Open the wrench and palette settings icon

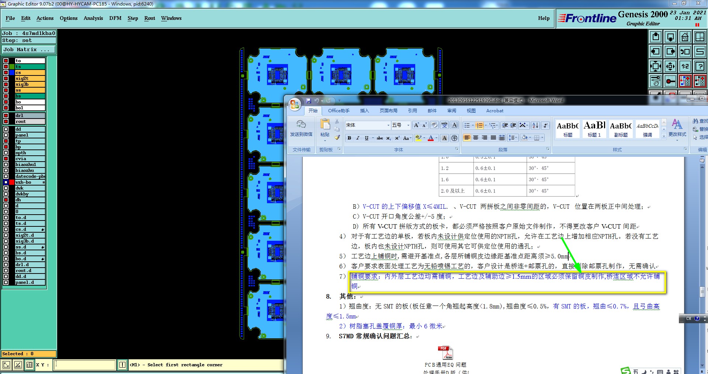(656, 81)
